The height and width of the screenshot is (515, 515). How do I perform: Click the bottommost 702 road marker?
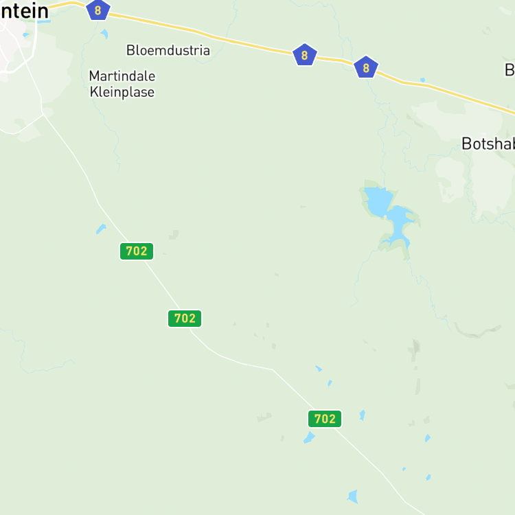click(325, 419)
